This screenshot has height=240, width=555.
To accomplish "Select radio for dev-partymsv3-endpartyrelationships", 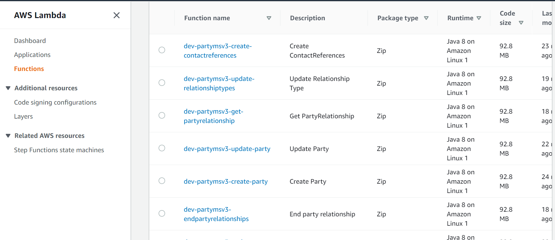I will [162, 214].
